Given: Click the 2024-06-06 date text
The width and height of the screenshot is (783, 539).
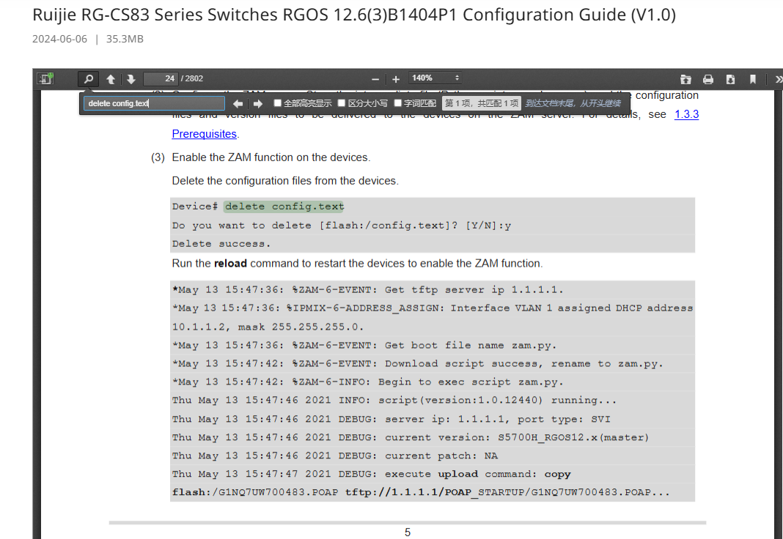Looking at the screenshot, I should [x=59, y=39].
